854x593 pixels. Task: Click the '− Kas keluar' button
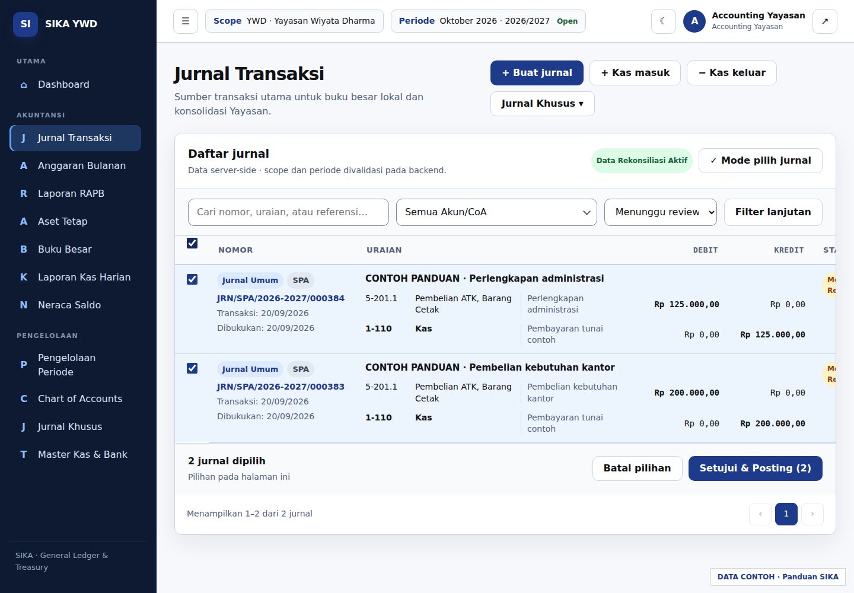(x=732, y=73)
